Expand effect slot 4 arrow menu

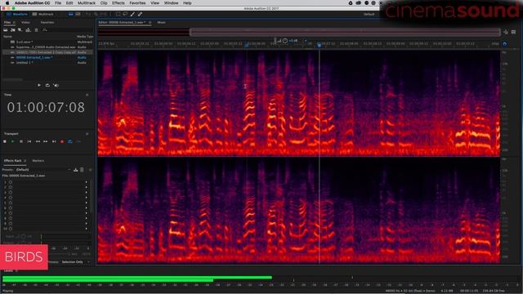87,198
